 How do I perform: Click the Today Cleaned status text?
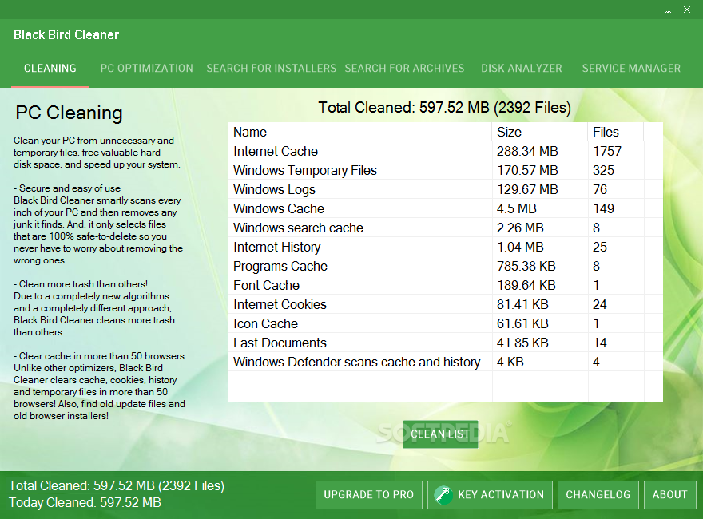click(x=85, y=502)
